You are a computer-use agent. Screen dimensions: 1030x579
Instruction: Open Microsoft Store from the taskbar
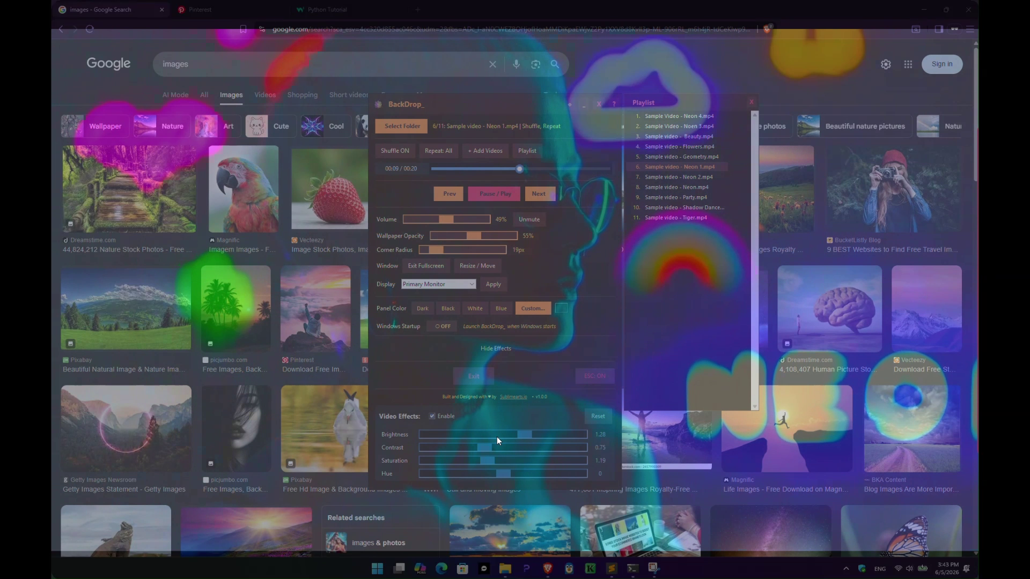tap(462, 568)
